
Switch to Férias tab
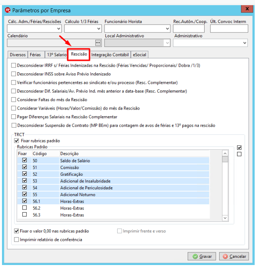pyautogui.click(x=35, y=55)
